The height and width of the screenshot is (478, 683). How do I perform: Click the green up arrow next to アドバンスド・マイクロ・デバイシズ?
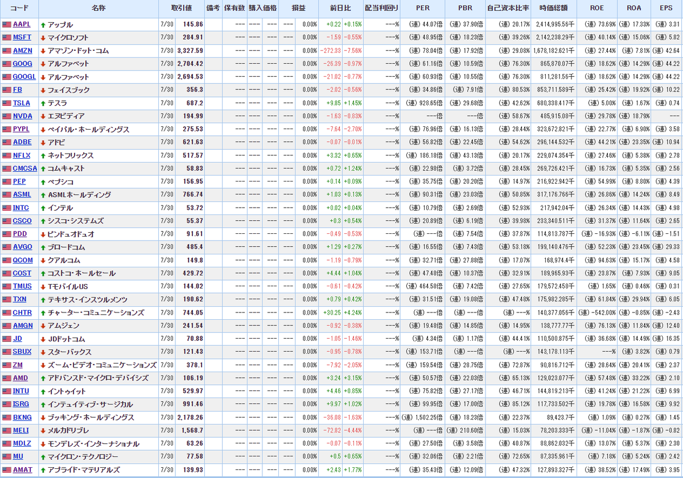tap(43, 378)
